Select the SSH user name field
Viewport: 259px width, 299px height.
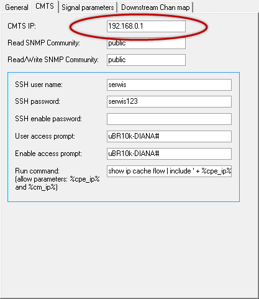tap(169, 85)
